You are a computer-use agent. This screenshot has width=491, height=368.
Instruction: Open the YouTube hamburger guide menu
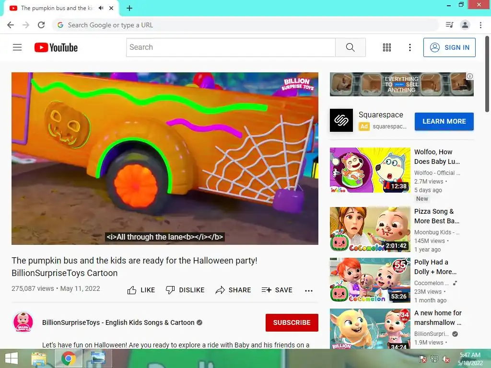tap(17, 47)
